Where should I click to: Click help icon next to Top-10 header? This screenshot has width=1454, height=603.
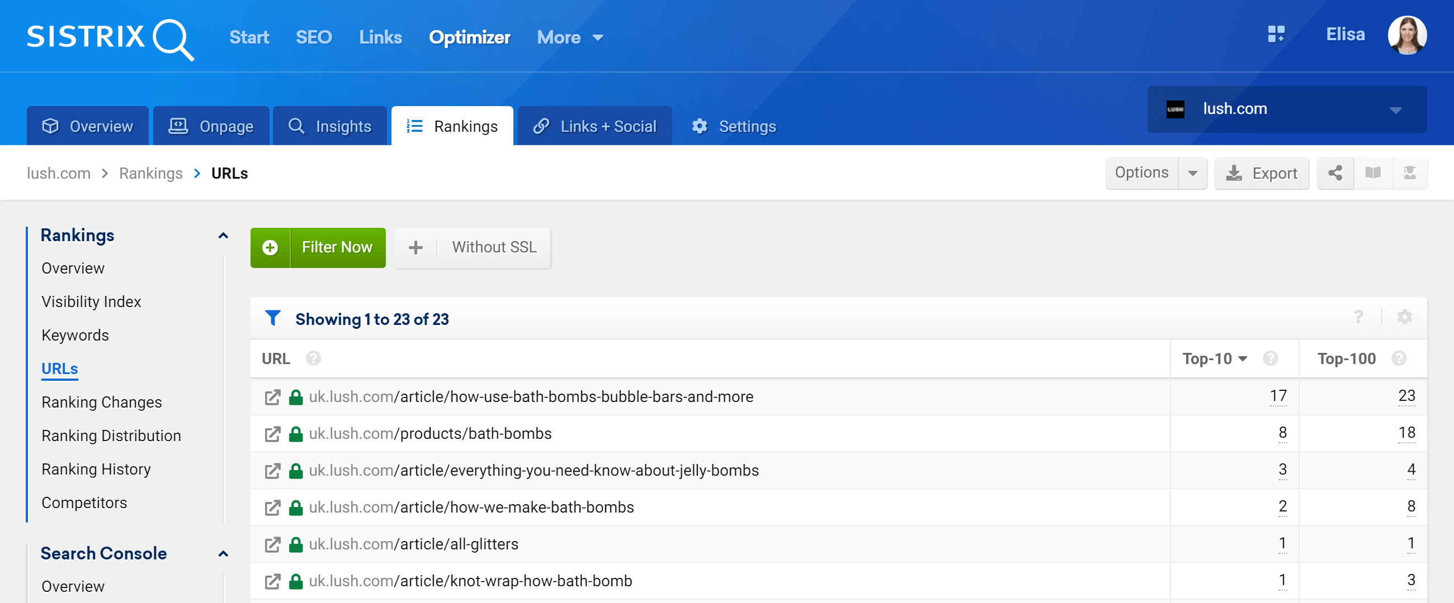(x=1270, y=358)
